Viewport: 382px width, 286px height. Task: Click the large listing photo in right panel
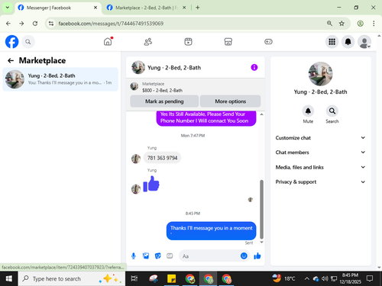(320, 74)
